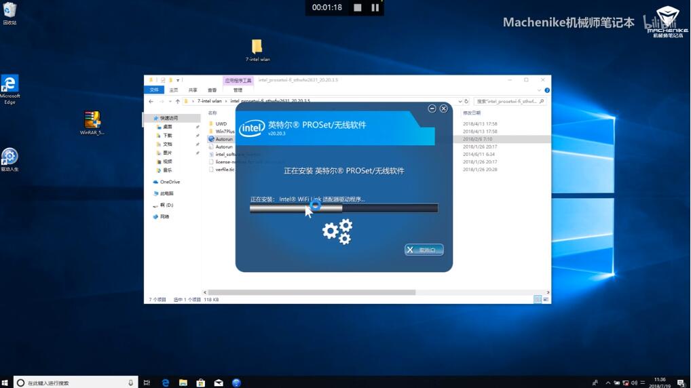Select the 7-intel wlan desktop folder
This screenshot has height=388, width=691.
[x=257, y=50]
